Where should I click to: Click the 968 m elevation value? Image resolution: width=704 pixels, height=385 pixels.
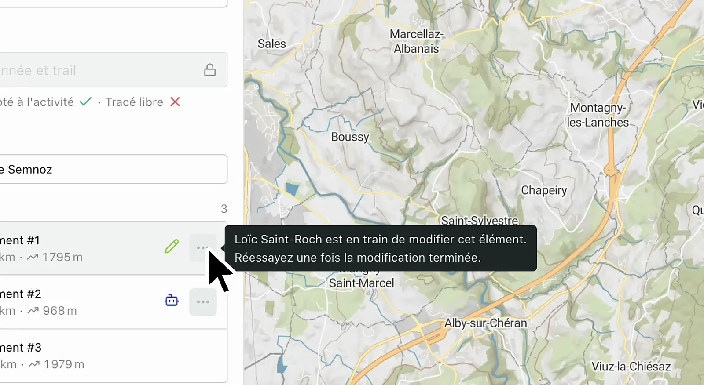click(59, 311)
